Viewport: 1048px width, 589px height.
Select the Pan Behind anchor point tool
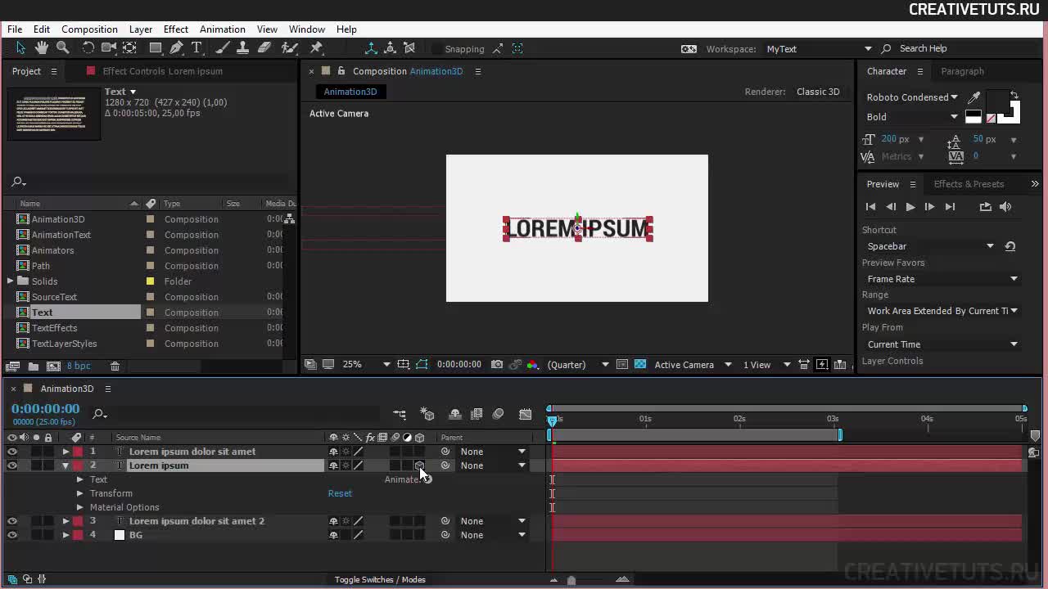(129, 48)
